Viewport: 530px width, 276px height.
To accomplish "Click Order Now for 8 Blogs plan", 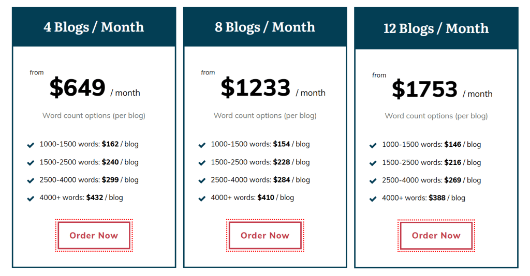I will [x=265, y=236].
